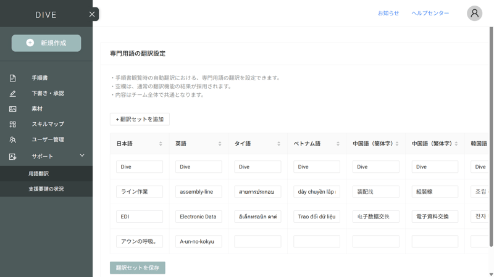Open the 用語翻訳 submenu item
This screenshot has height=277, width=494.
click(38, 174)
